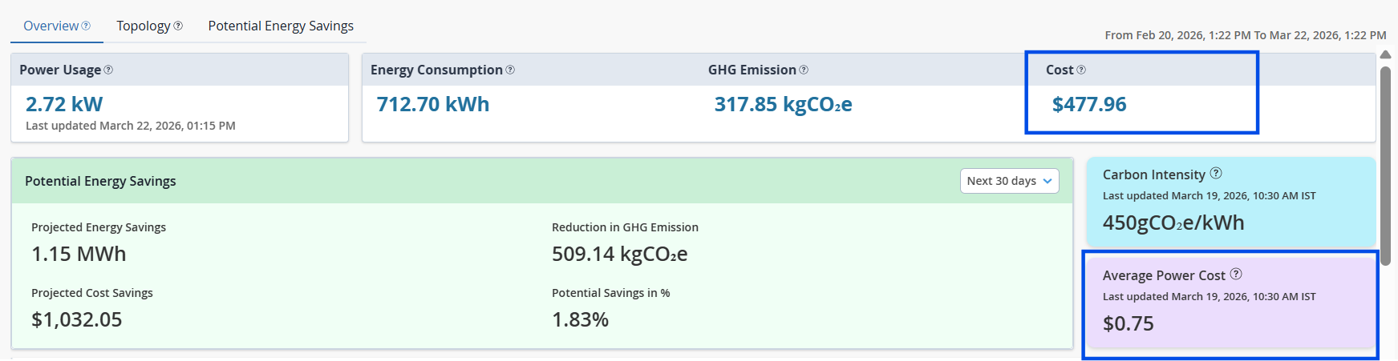
Task: Click the $477.96 cost value
Action: 1089,104
